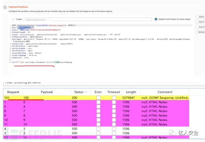Click the Sec-Fetch-Mode header line
Screen dimensions: 205x142
click(22, 48)
